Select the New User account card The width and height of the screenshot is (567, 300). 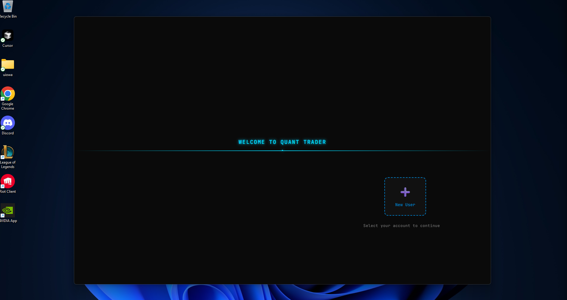coord(405,196)
